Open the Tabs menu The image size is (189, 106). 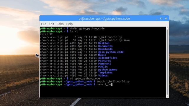point(60,24)
